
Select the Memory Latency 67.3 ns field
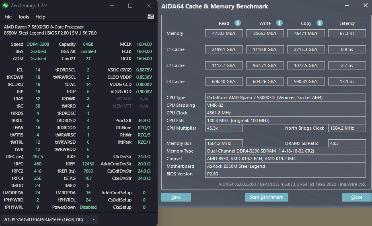coord(347,33)
